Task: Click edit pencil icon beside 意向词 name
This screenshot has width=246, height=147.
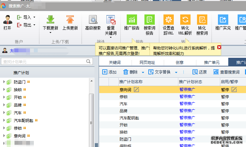Action: click(136, 89)
